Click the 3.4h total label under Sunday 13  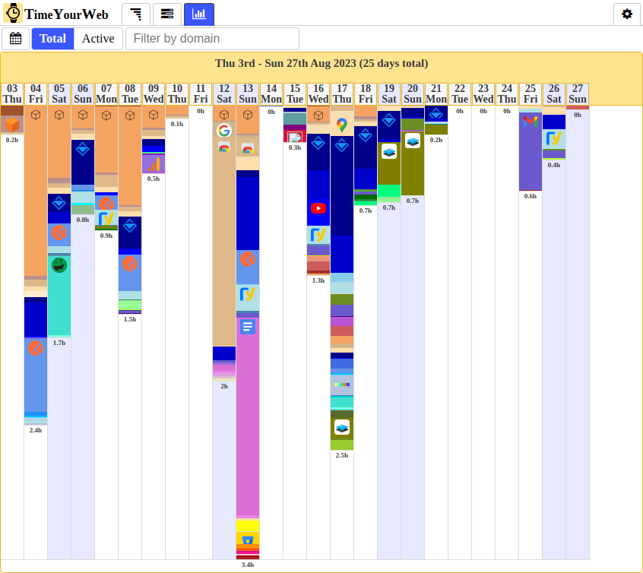tap(248, 564)
